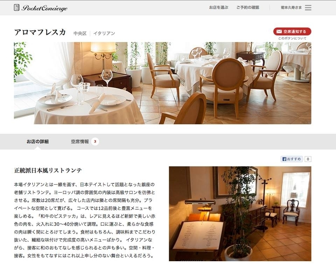
Task: Click the 中央区 area link
Action: 80,34
